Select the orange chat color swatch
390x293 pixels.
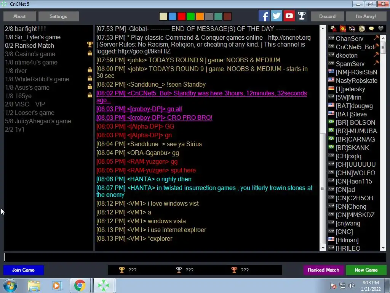tap(200, 16)
